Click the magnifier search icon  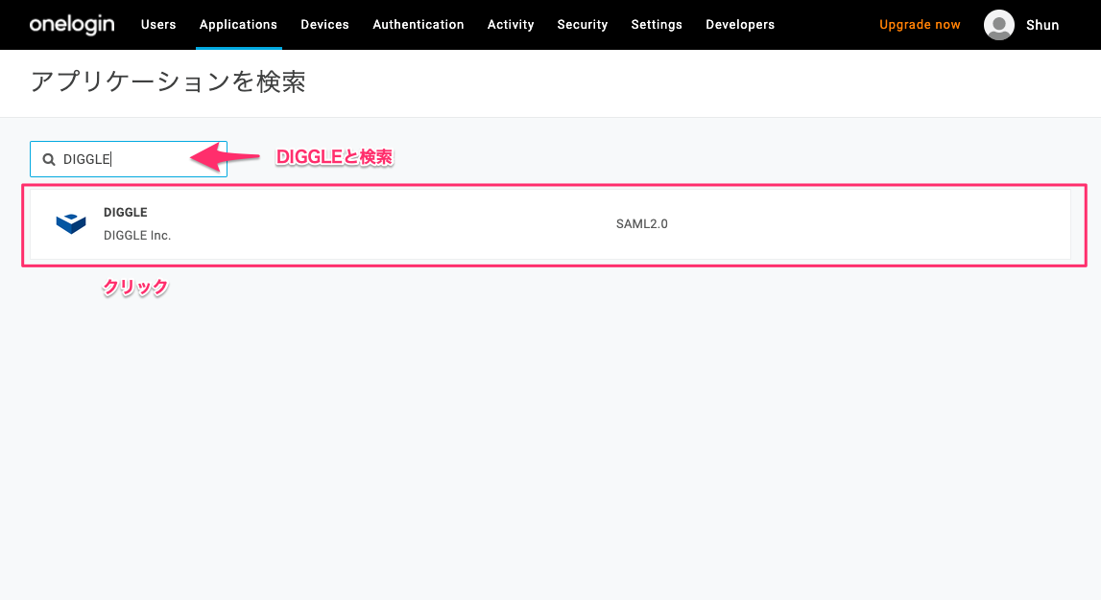click(x=48, y=160)
